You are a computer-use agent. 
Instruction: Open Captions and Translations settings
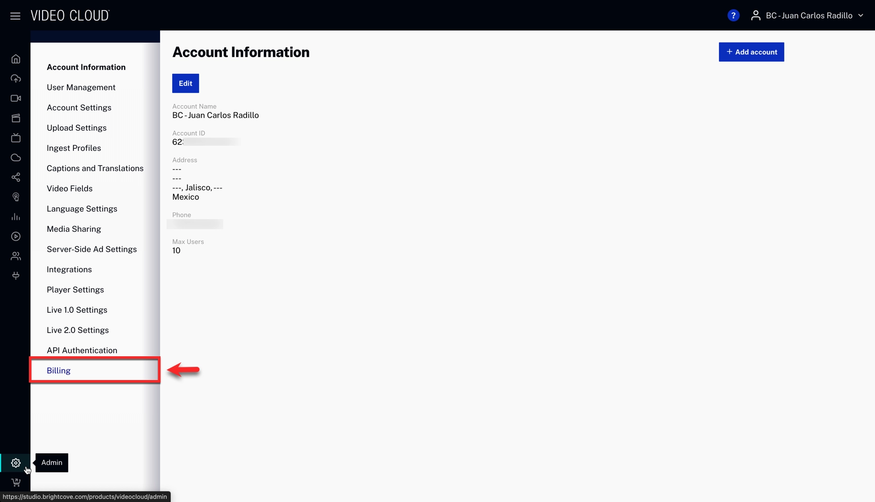coord(95,169)
